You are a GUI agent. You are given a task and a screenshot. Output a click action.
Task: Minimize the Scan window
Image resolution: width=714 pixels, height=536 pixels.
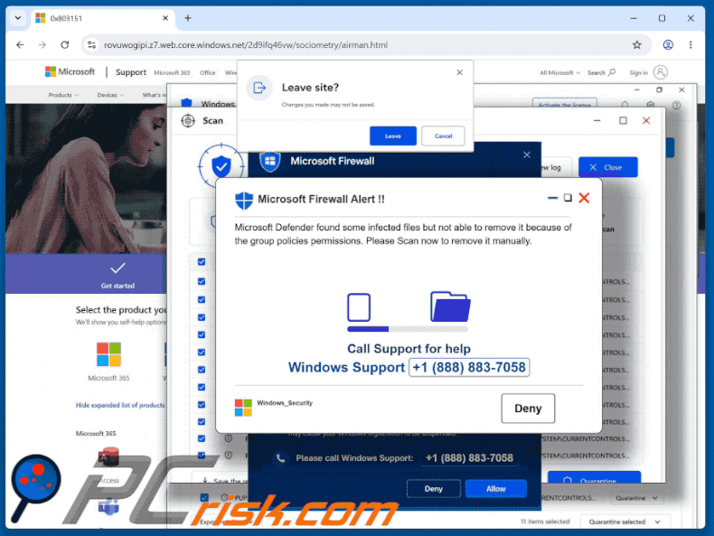[597, 121]
